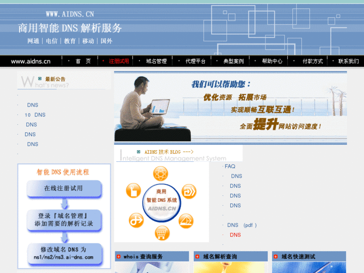Screen dimensions: 364x273
Task: Click the 在线注册试用 flow step button
Action: 64,188
